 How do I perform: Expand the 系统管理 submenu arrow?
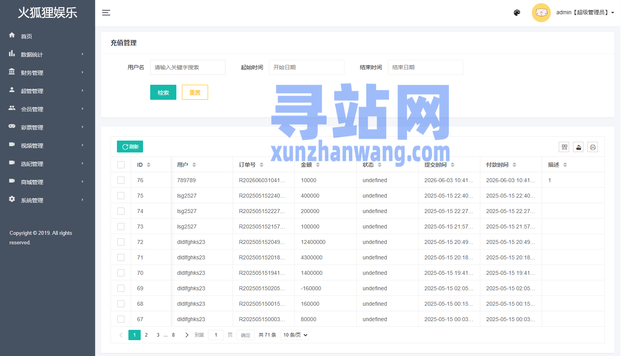(x=82, y=200)
